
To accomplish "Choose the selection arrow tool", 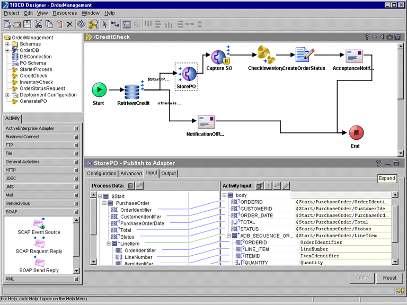I will 104,24.
